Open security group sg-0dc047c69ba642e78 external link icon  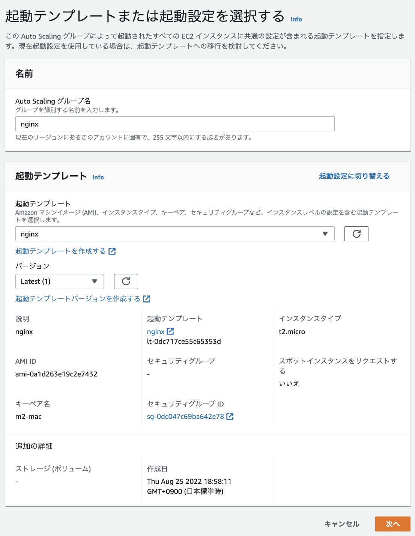click(x=230, y=416)
